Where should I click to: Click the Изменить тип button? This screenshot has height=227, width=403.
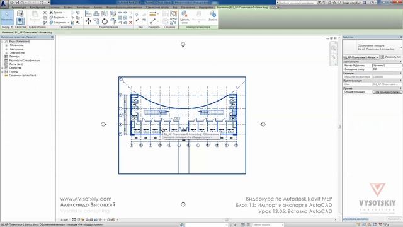click(391, 57)
